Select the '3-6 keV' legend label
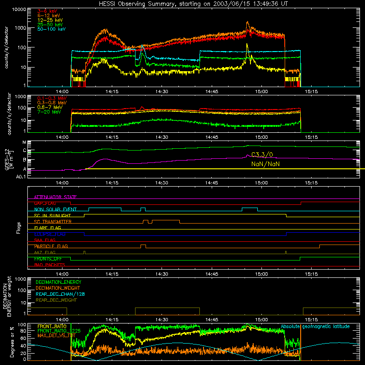The height and width of the screenshot is (365, 365). point(47,11)
